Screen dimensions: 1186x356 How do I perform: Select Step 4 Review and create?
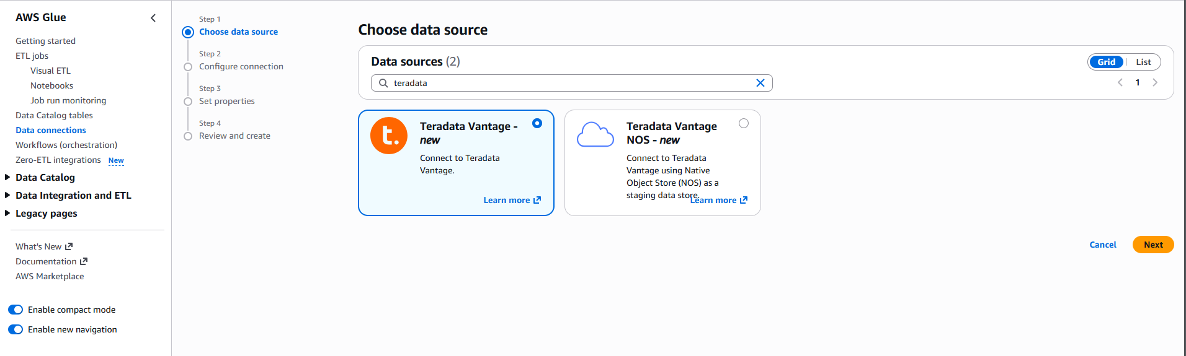pyautogui.click(x=234, y=136)
